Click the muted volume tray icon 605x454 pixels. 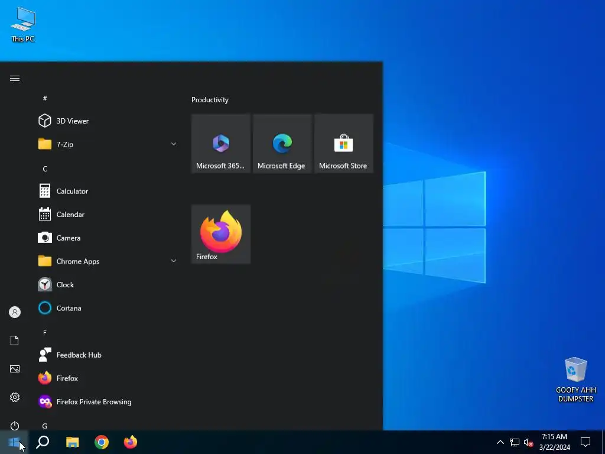click(529, 442)
